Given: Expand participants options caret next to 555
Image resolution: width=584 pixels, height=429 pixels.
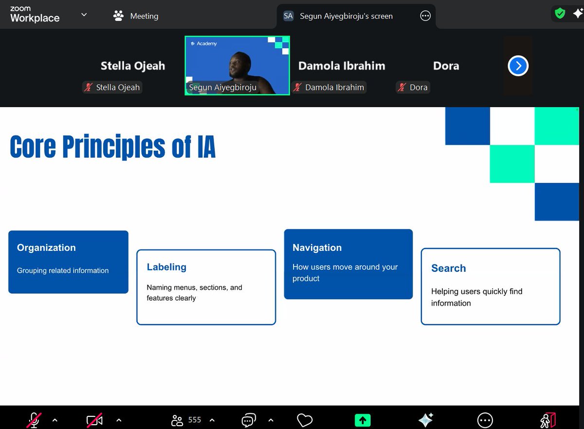Looking at the screenshot, I should tap(212, 420).
